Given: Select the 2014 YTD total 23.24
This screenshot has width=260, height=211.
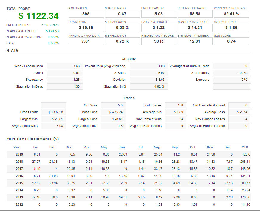Looking at the screenshot, I should 246,190.
